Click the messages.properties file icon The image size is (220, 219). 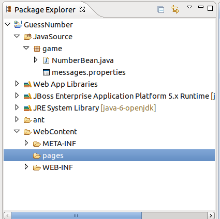[46, 72]
